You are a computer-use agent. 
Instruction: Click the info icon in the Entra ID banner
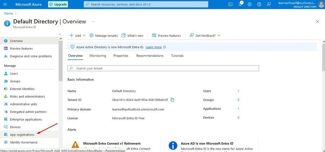72,47
